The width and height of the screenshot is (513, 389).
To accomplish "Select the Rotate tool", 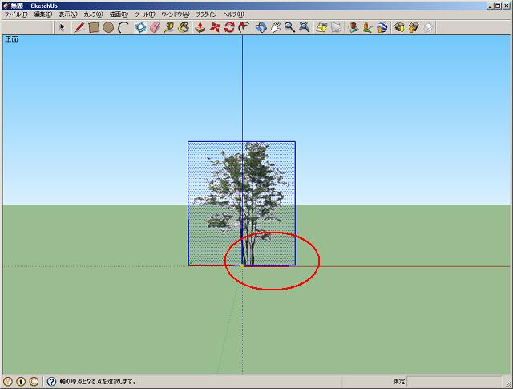I will [x=229, y=27].
